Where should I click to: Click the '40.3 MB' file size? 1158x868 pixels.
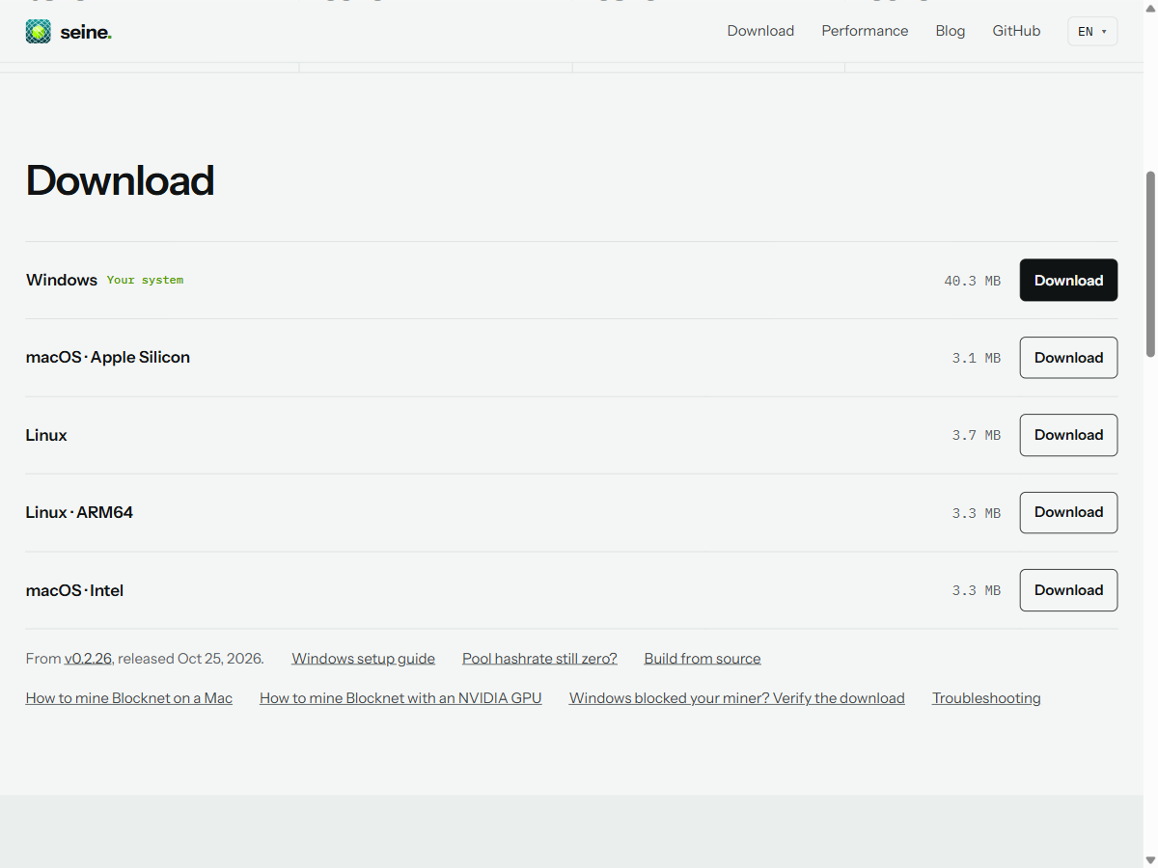point(972,281)
